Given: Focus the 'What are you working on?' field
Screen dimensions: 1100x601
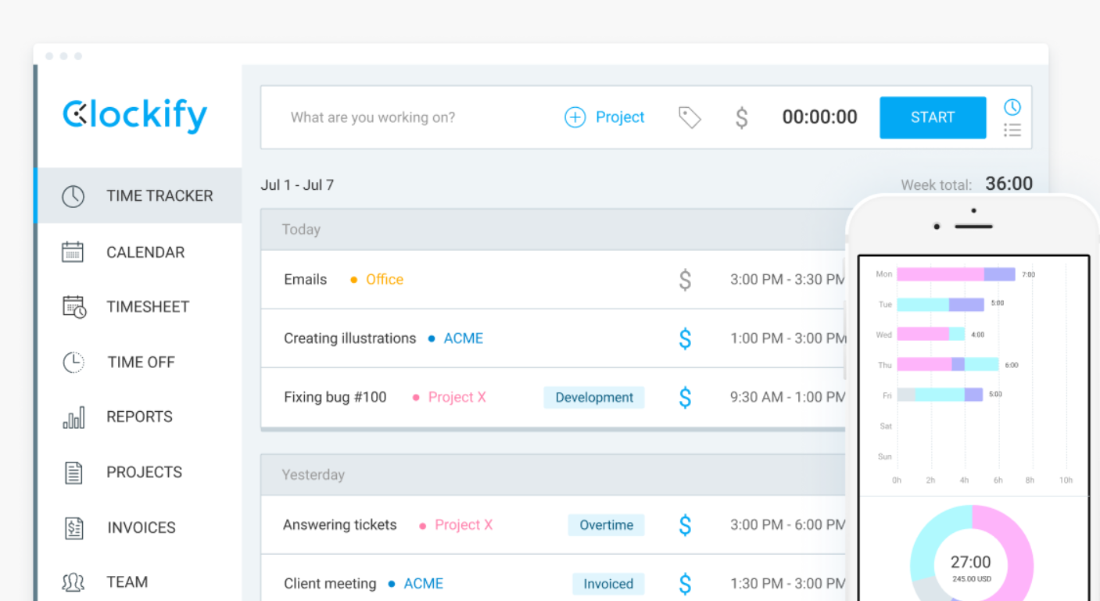Looking at the screenshot, I should [x=373, y=117].
